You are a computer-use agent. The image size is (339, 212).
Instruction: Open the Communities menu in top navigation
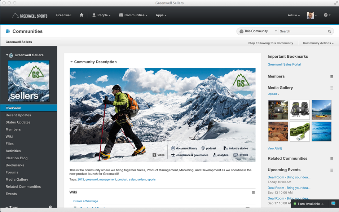[x=133, y=15]
